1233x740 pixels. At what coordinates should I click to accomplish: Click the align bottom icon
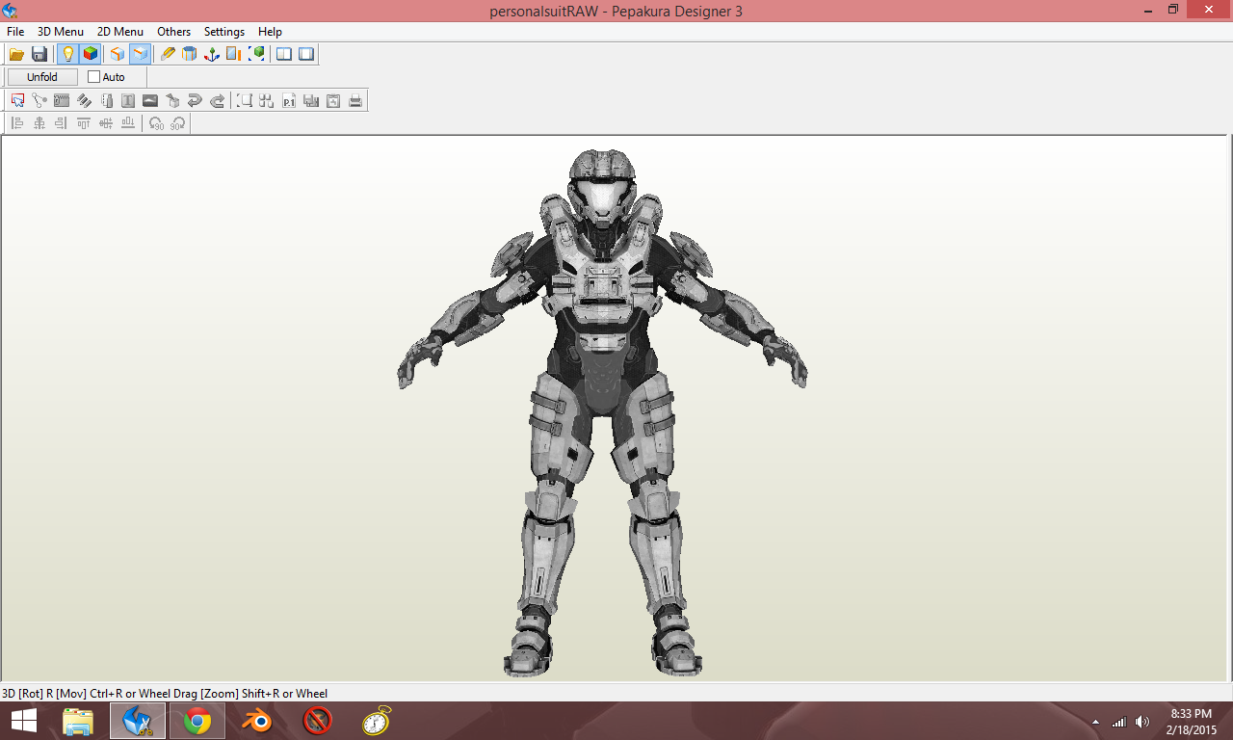[128, 123]
